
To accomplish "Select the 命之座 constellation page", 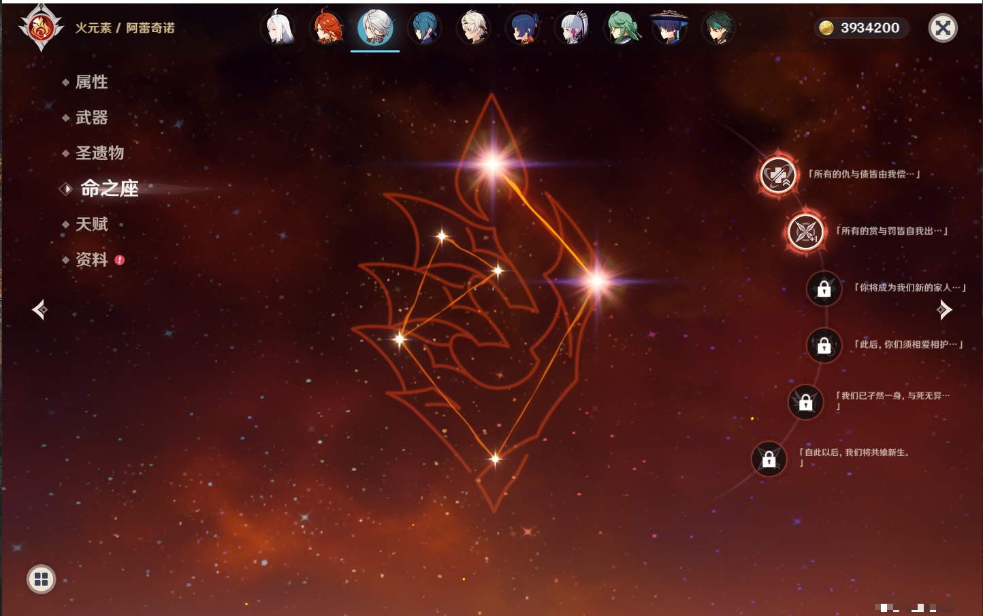I will pos(109,189).
